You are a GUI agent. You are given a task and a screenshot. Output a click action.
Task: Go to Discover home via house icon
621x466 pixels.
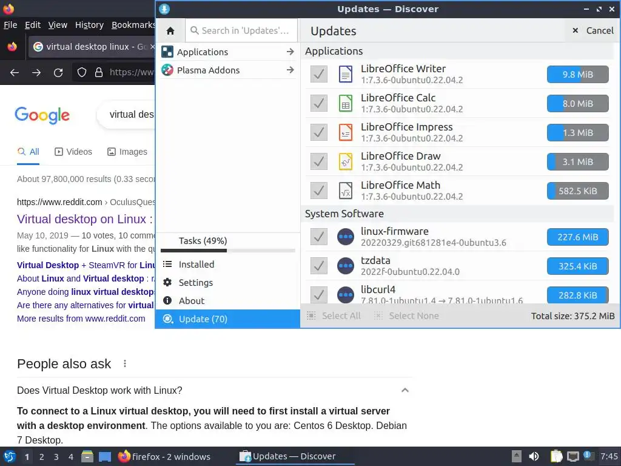pos(170,30)
